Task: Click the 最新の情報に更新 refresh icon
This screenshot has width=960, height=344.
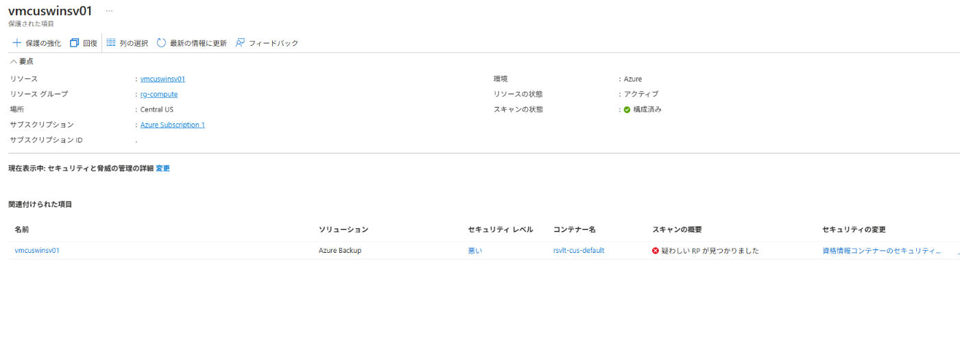Action: [x=161, y=43]
